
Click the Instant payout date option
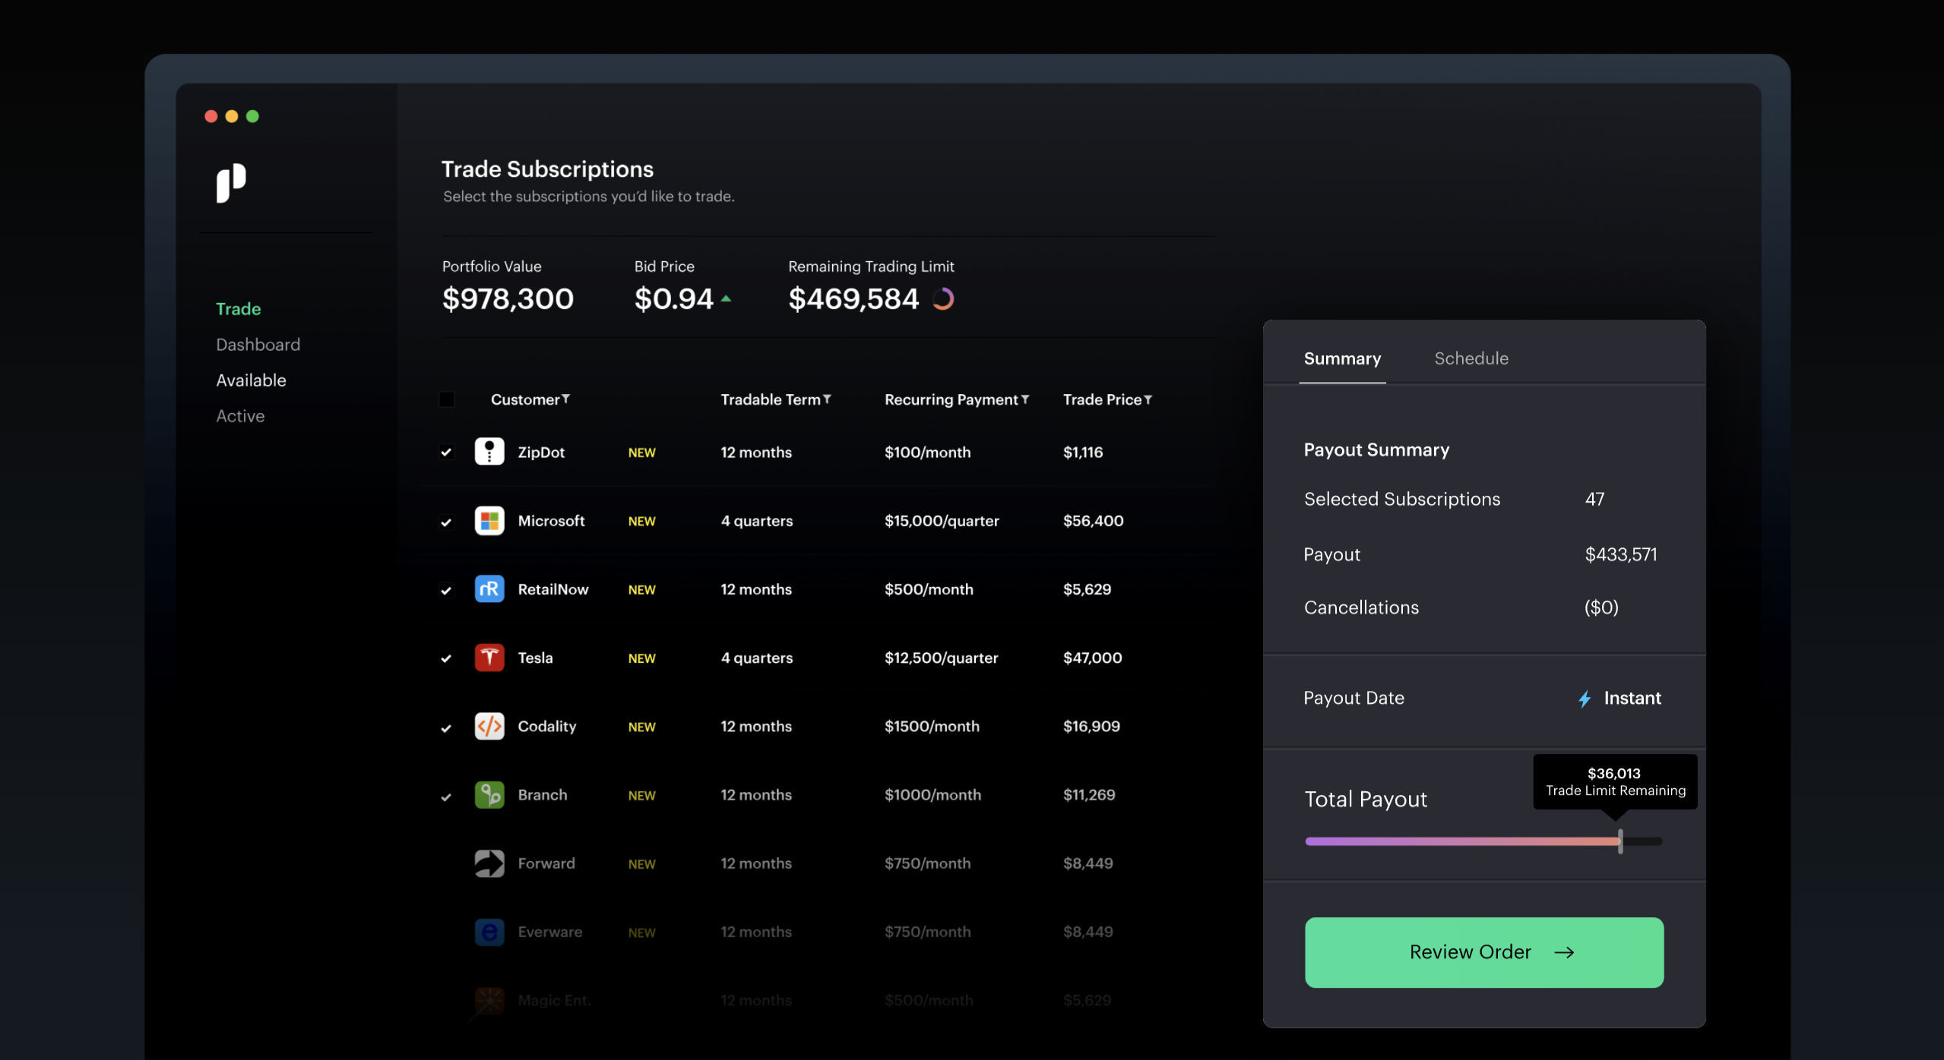click(1619, 699)
